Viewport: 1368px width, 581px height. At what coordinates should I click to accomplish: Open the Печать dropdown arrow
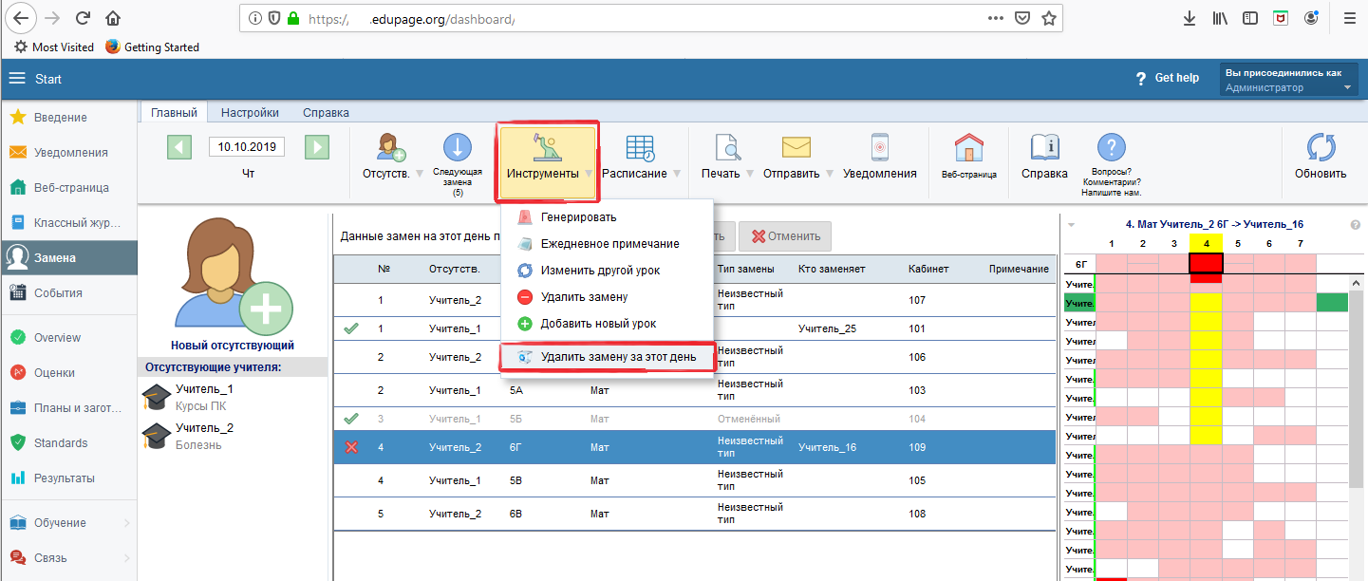(751, 174)
